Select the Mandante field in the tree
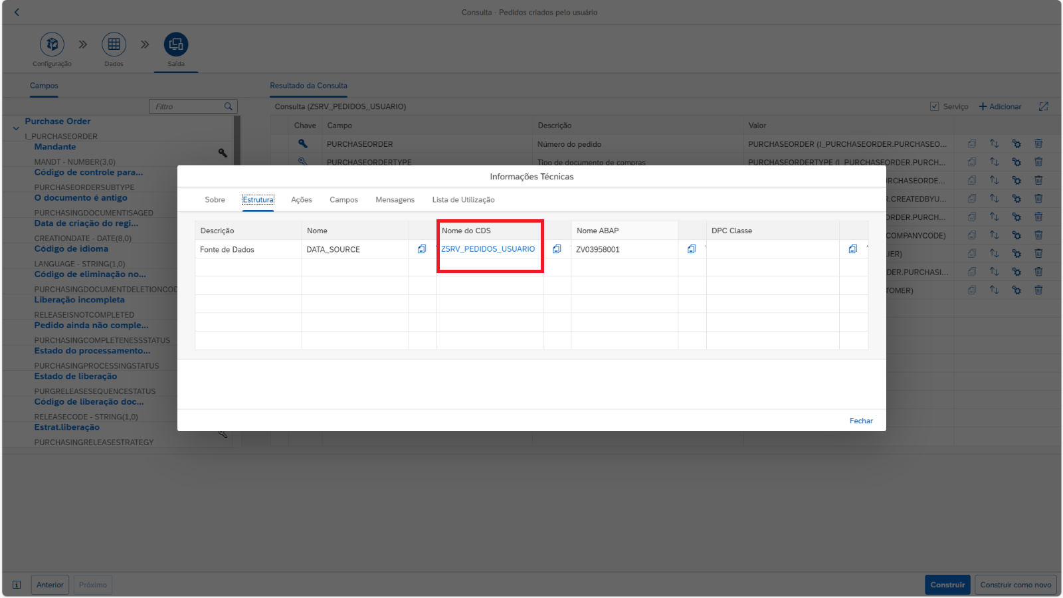 tap(55, 147)
